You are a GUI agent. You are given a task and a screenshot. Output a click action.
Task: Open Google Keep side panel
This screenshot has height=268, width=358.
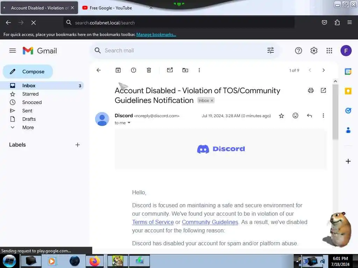point(348,91)
